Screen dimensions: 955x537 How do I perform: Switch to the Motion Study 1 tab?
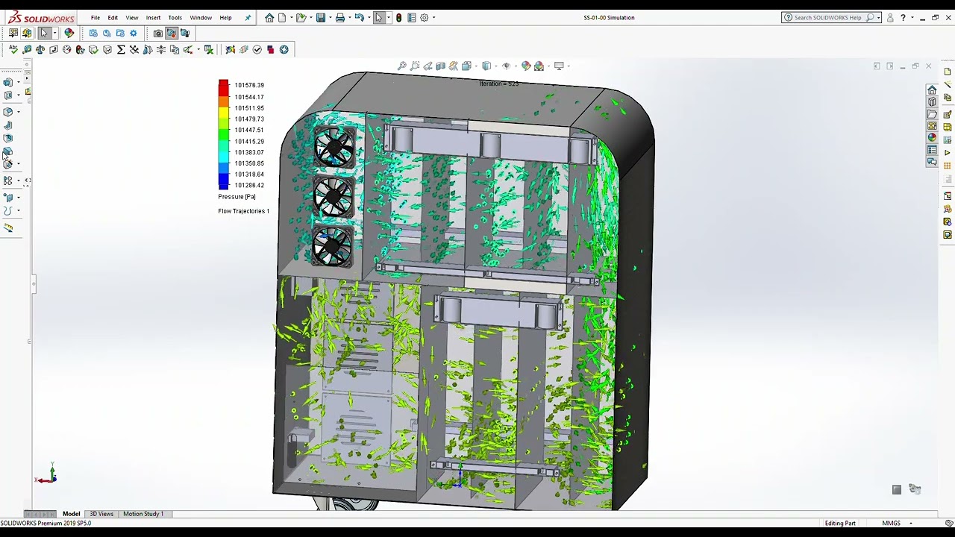click(x=143, y=514)
